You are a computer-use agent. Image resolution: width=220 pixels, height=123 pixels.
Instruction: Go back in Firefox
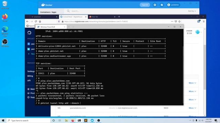[x=27, y=22]
